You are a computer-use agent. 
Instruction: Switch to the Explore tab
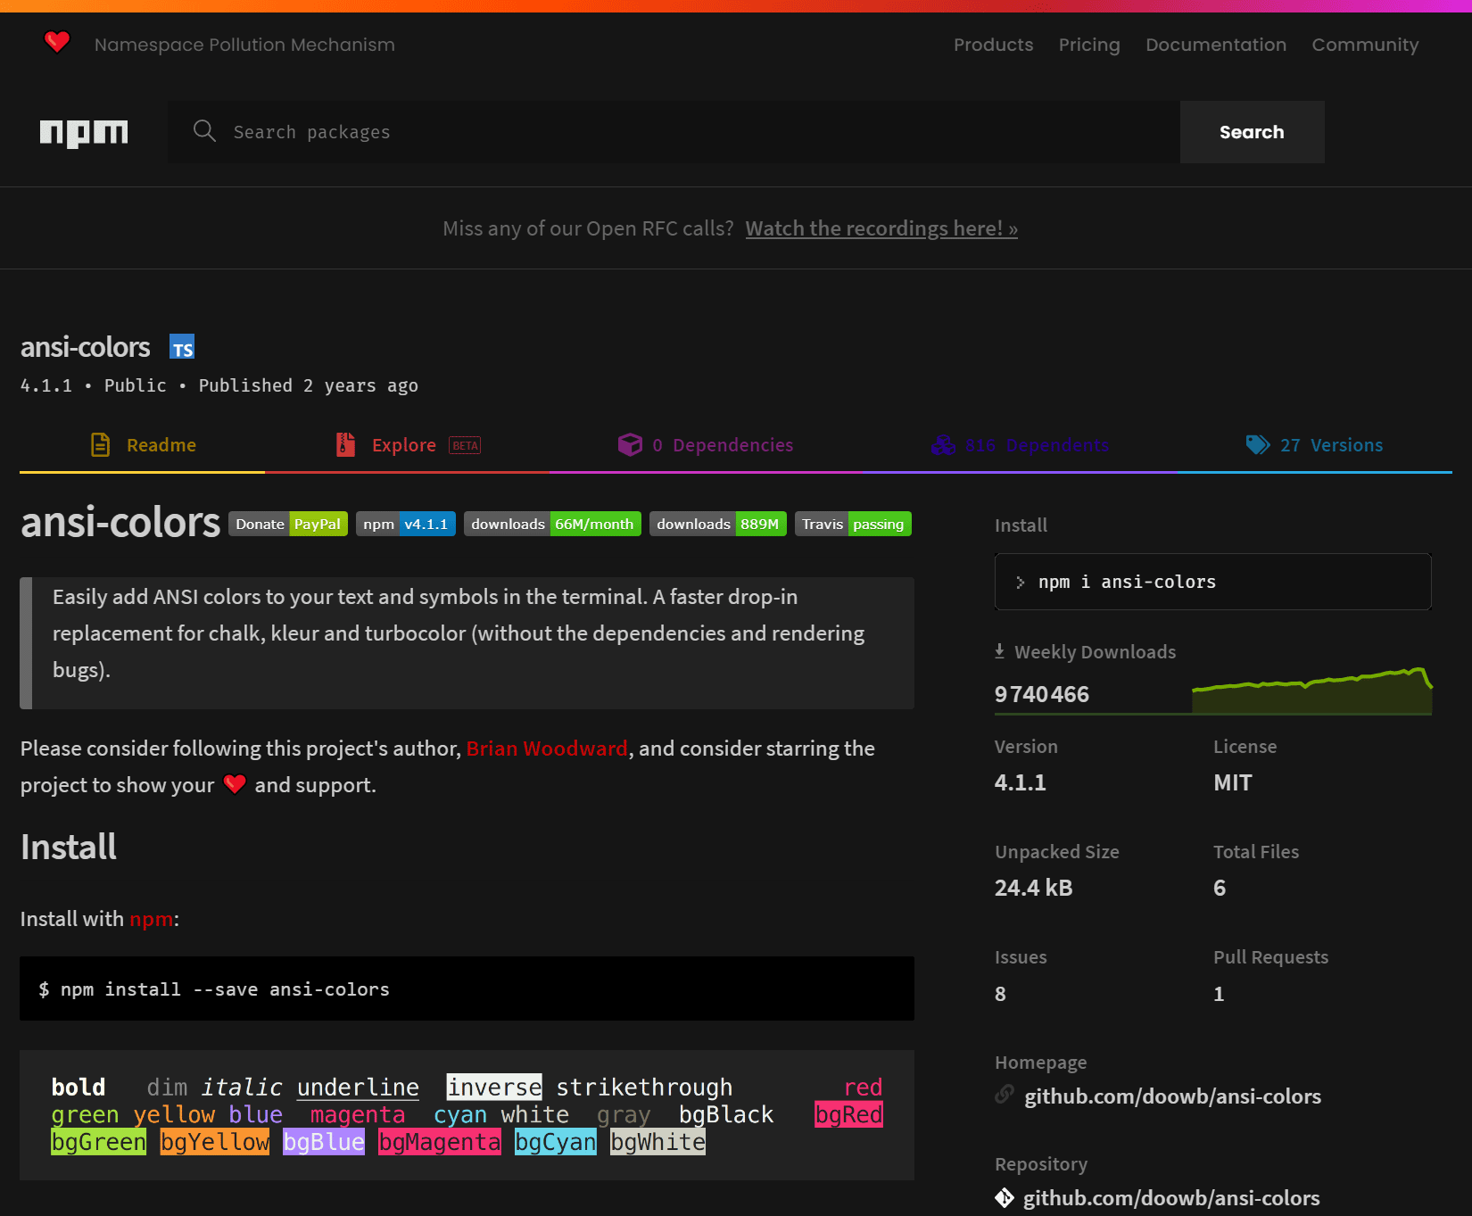(x=408, y=445)
